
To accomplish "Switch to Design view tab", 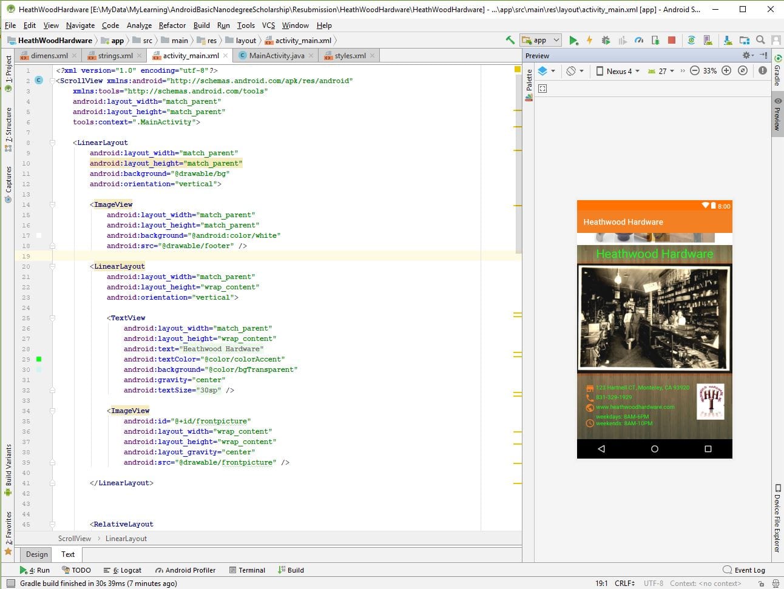I will click(36, 554).
